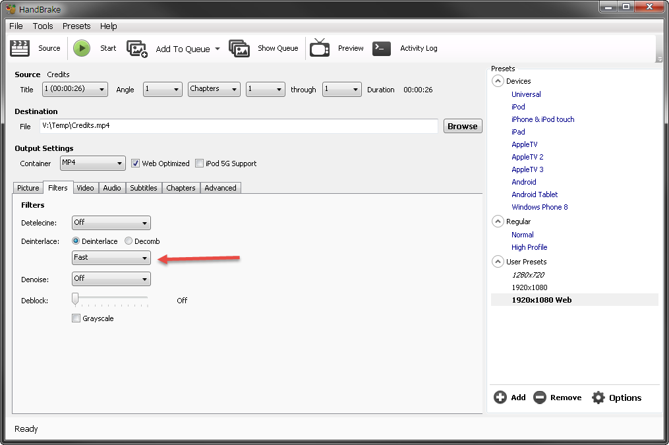Click the Show Queue stacked images icon

(239, 48)
